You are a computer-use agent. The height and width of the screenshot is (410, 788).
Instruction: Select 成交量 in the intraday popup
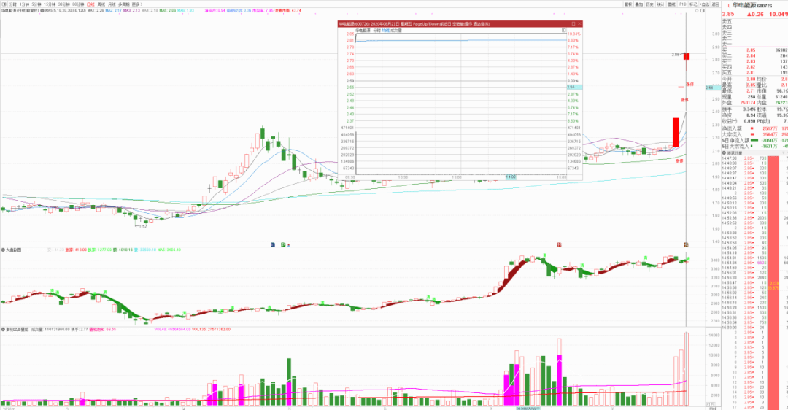coord(396,30)
